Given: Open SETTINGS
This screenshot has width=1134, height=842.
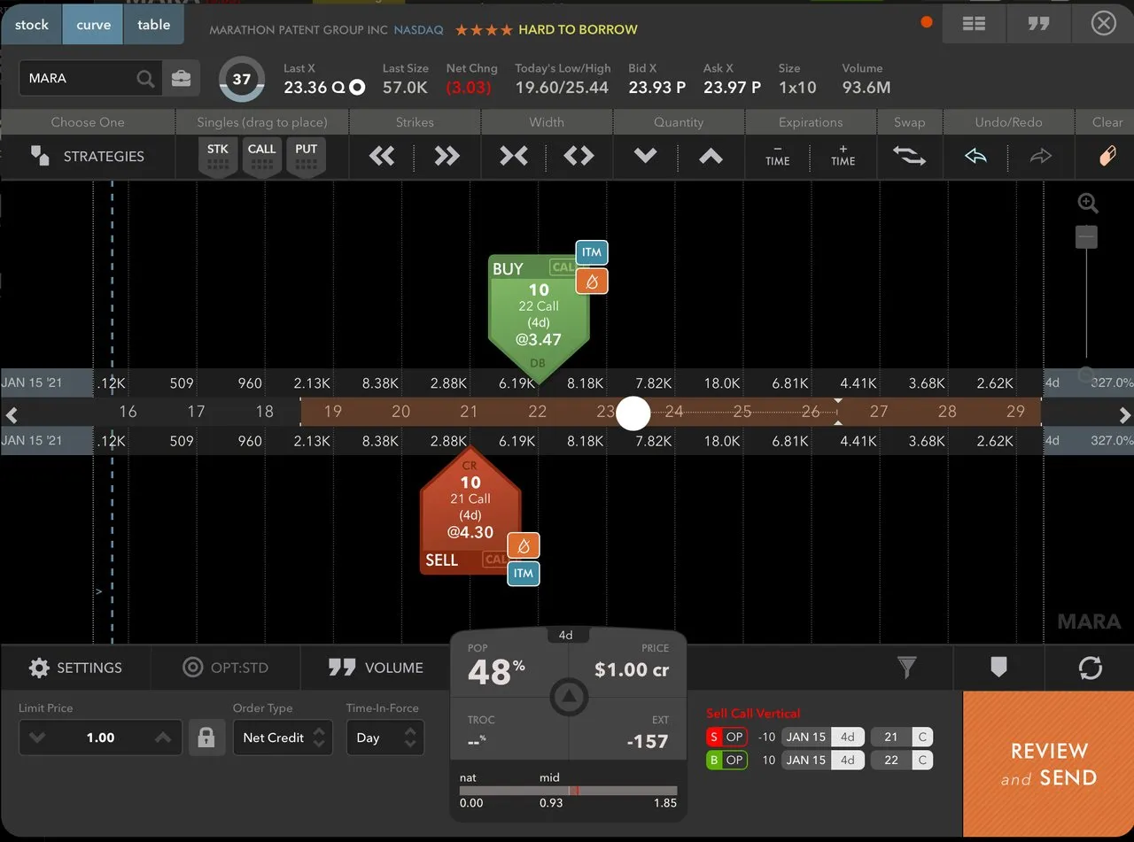Looking at the screenshot, I should pyautogui.click(x=75, y=668).
